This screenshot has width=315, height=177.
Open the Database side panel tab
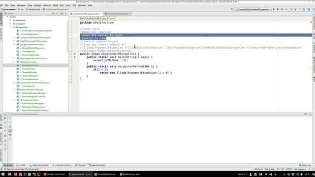point(314,48)
